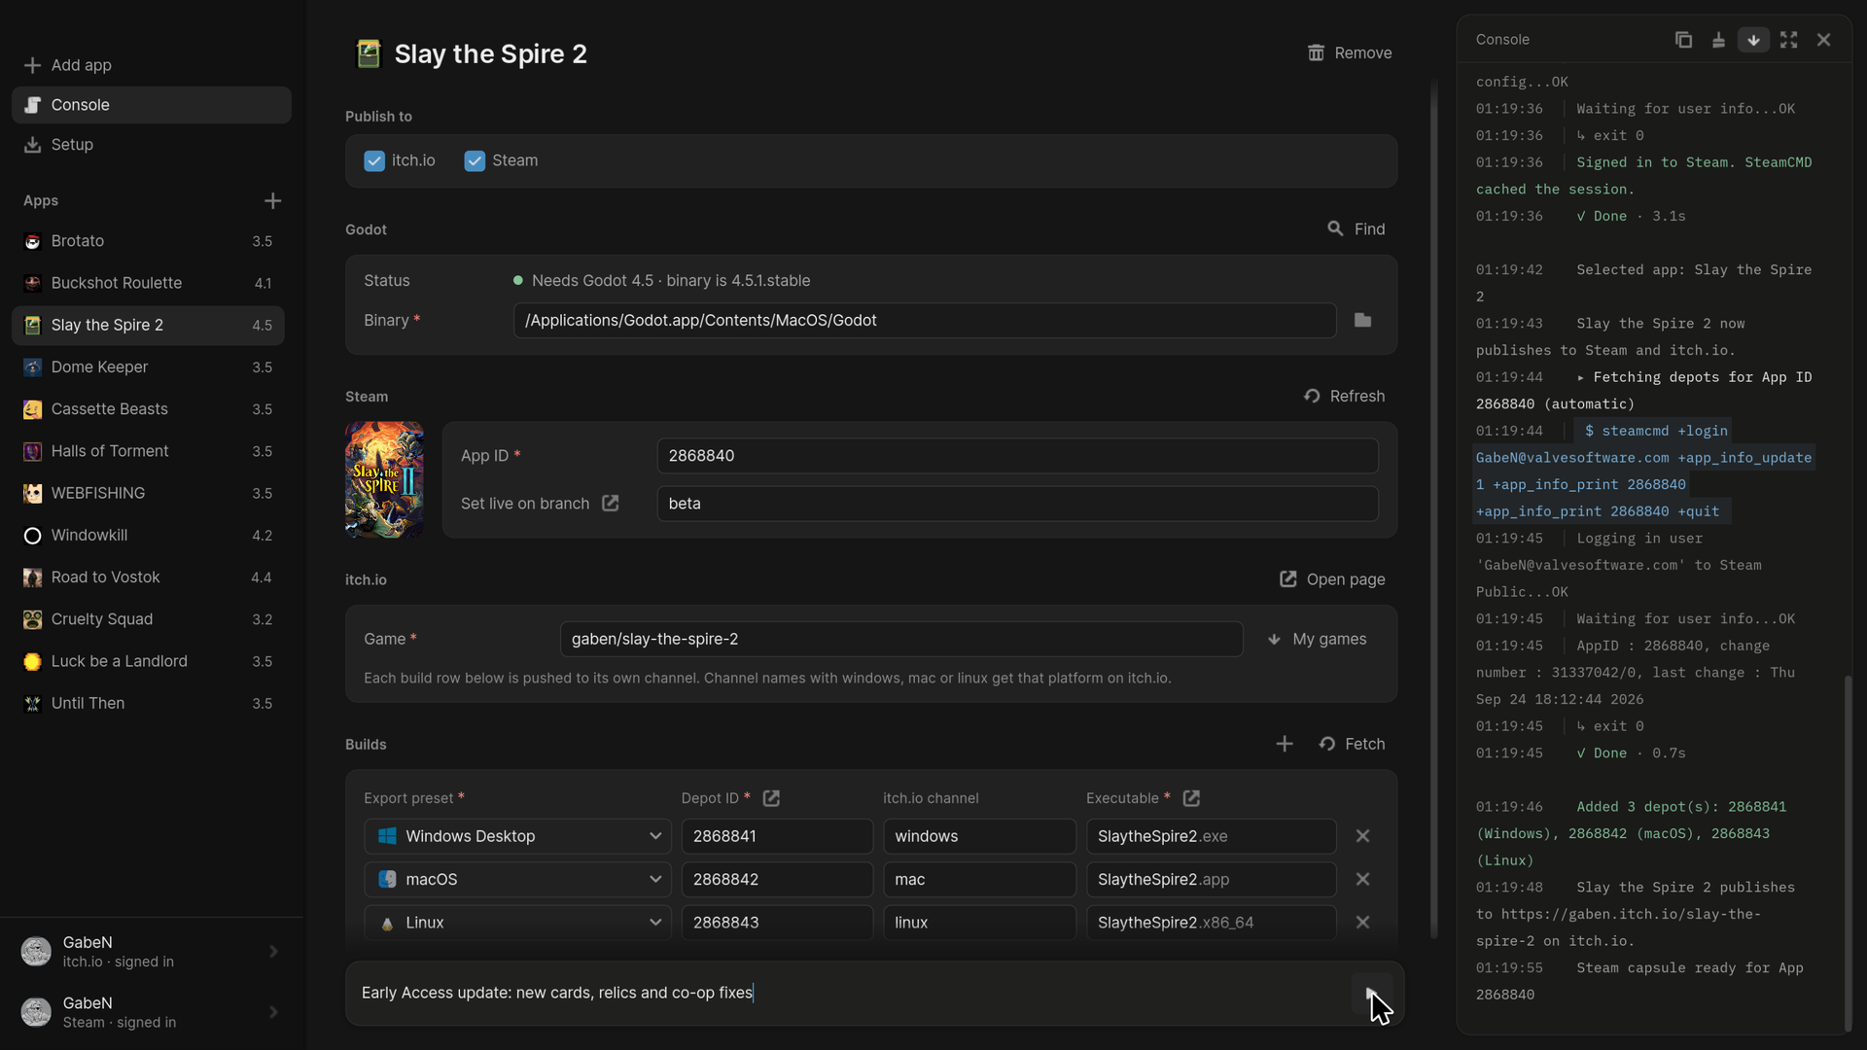Select Dome Keeper app

[148, 367]
